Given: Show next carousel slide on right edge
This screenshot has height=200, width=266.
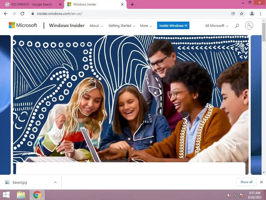Looking at the screenshot, I should 256,105.
